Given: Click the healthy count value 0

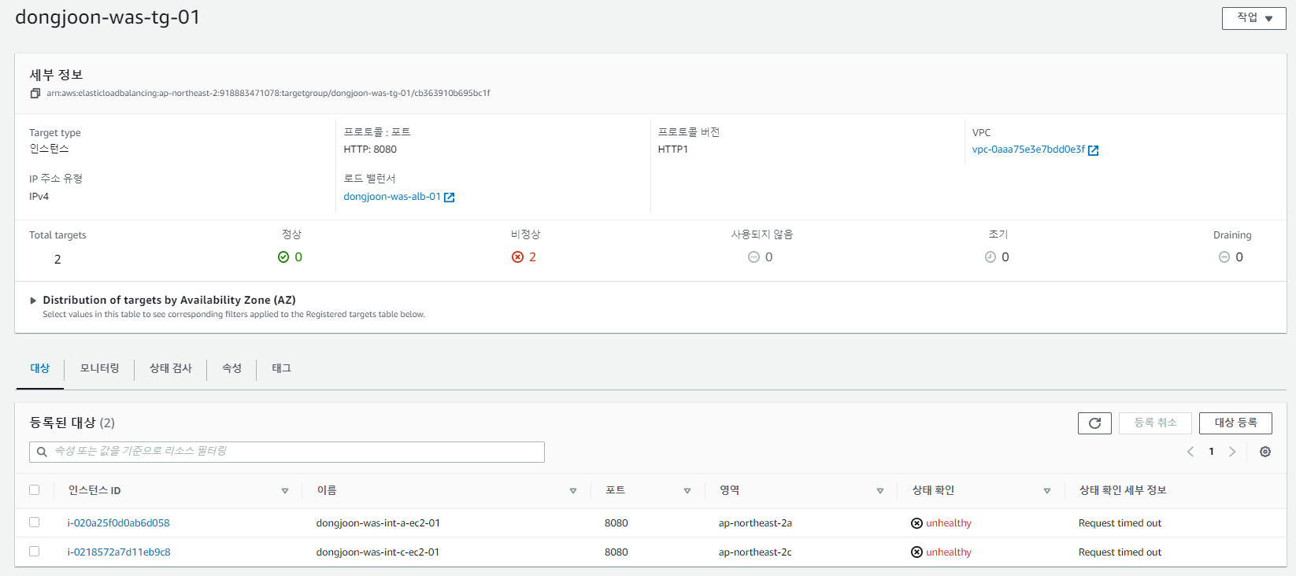Looking at the screenshot, I should click(x=298, y=257).
